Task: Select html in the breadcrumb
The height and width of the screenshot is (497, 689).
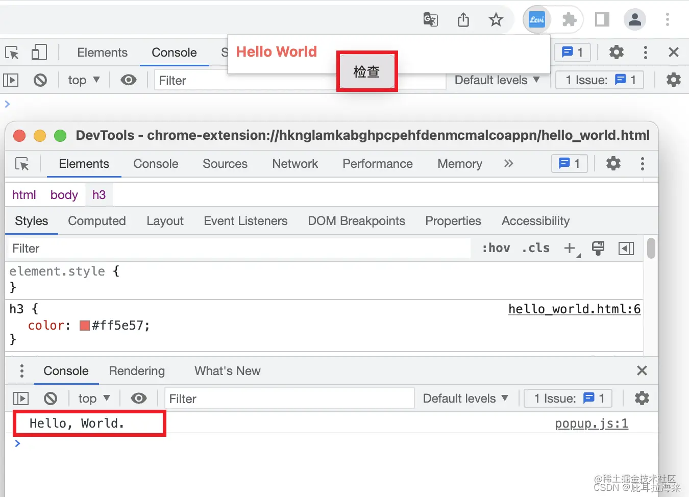Action: 24,195
